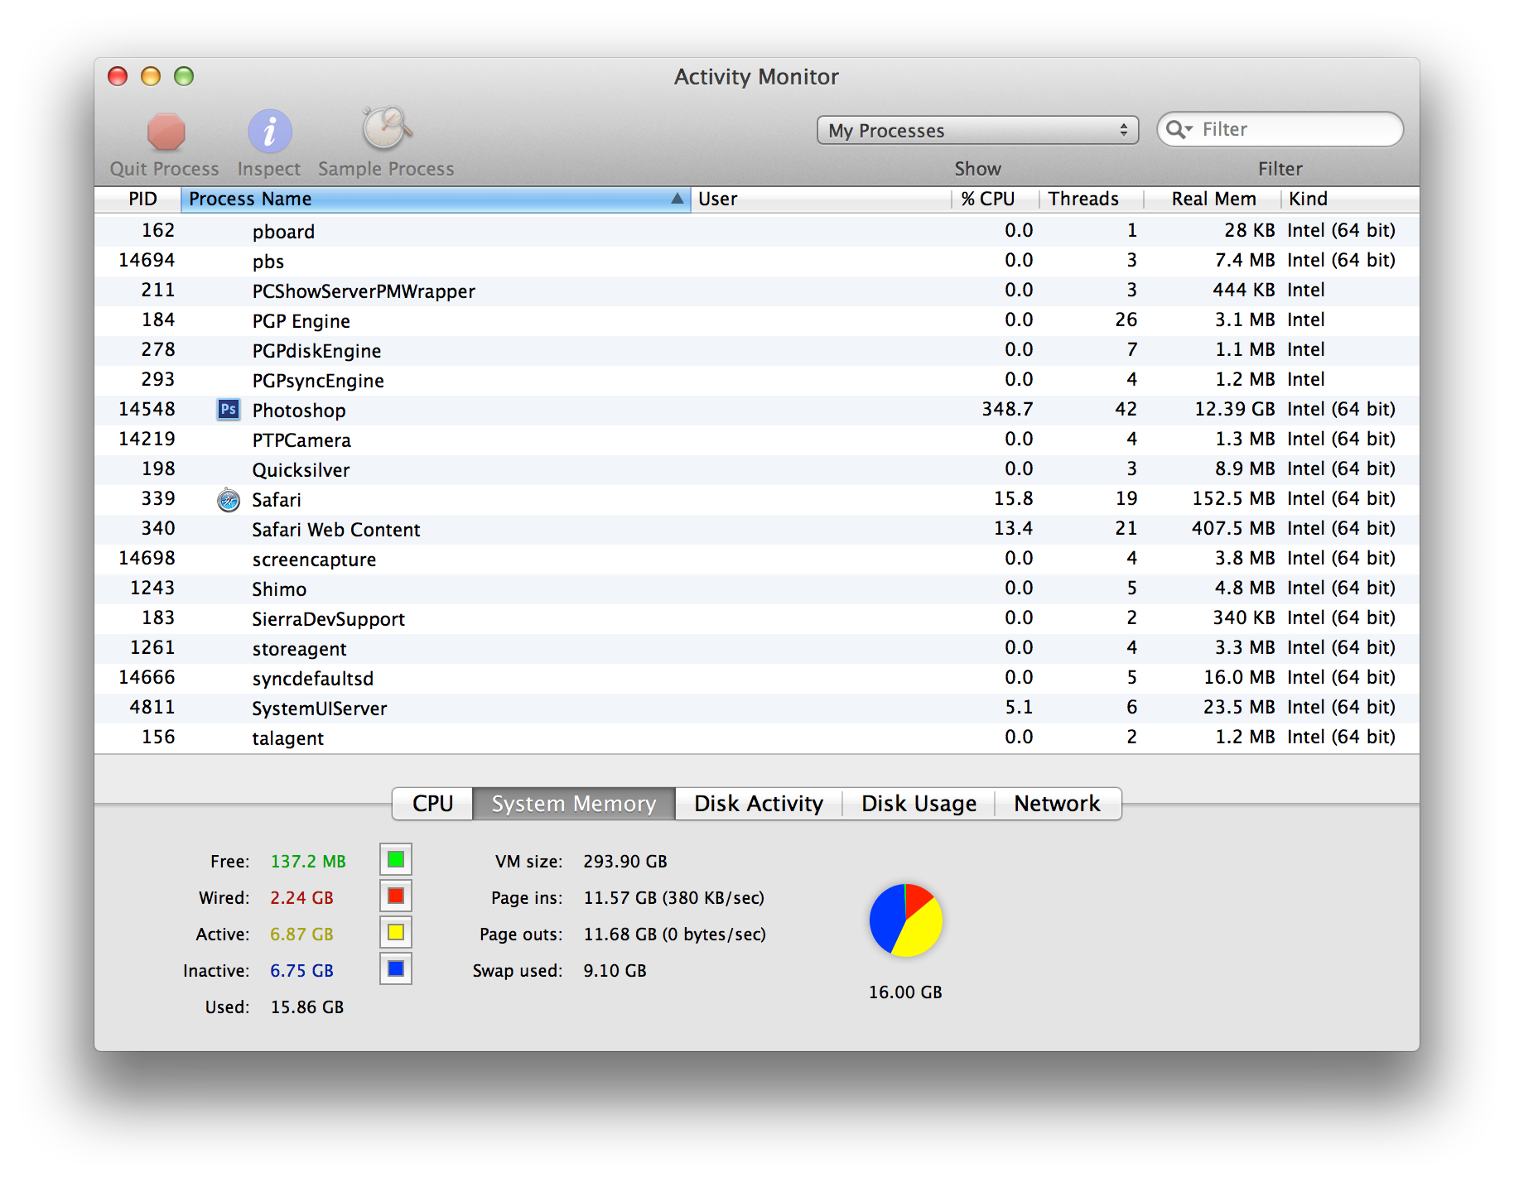Viewport: 1514px width, 1182px height.
Task: Select the screencapture process
Action: (314, 560)
